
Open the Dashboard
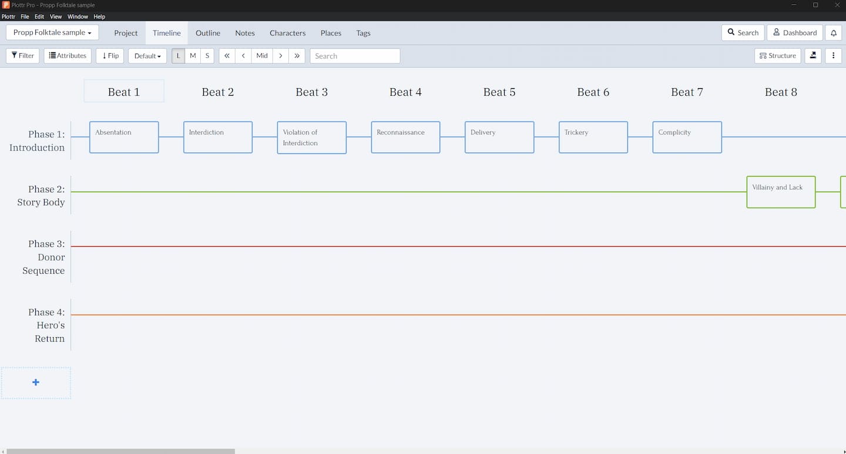(x=794, y=32)
